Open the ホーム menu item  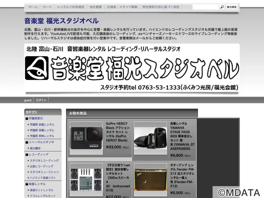tap(33, 7)
